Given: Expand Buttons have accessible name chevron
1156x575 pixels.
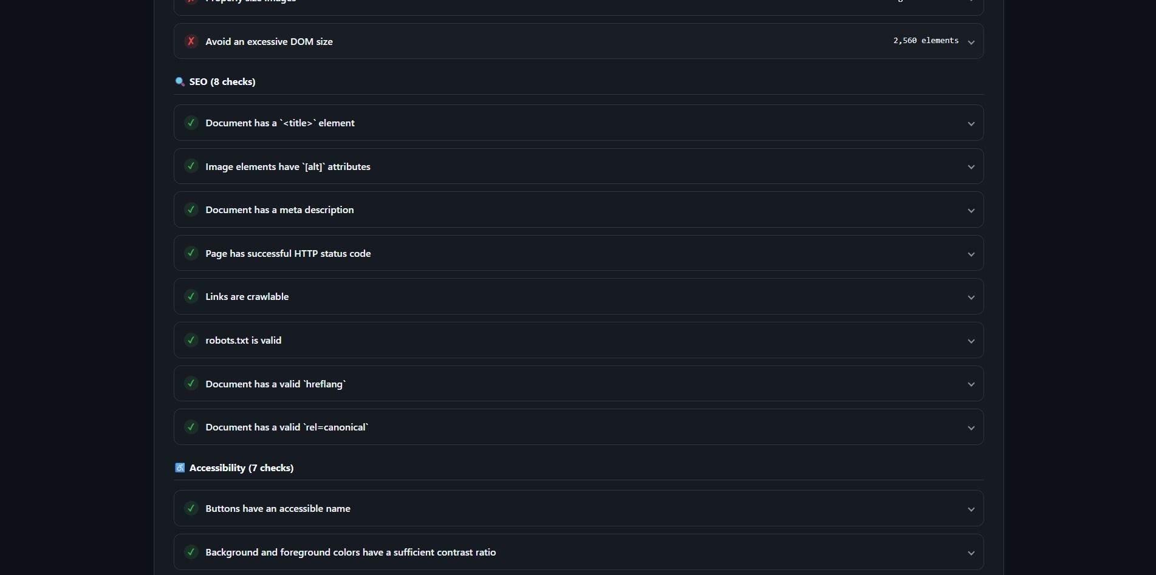Looking at the screenshot, I should click(x=971, y=509).
